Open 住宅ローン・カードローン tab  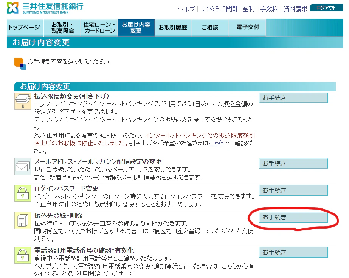click(x=99, y=28)
